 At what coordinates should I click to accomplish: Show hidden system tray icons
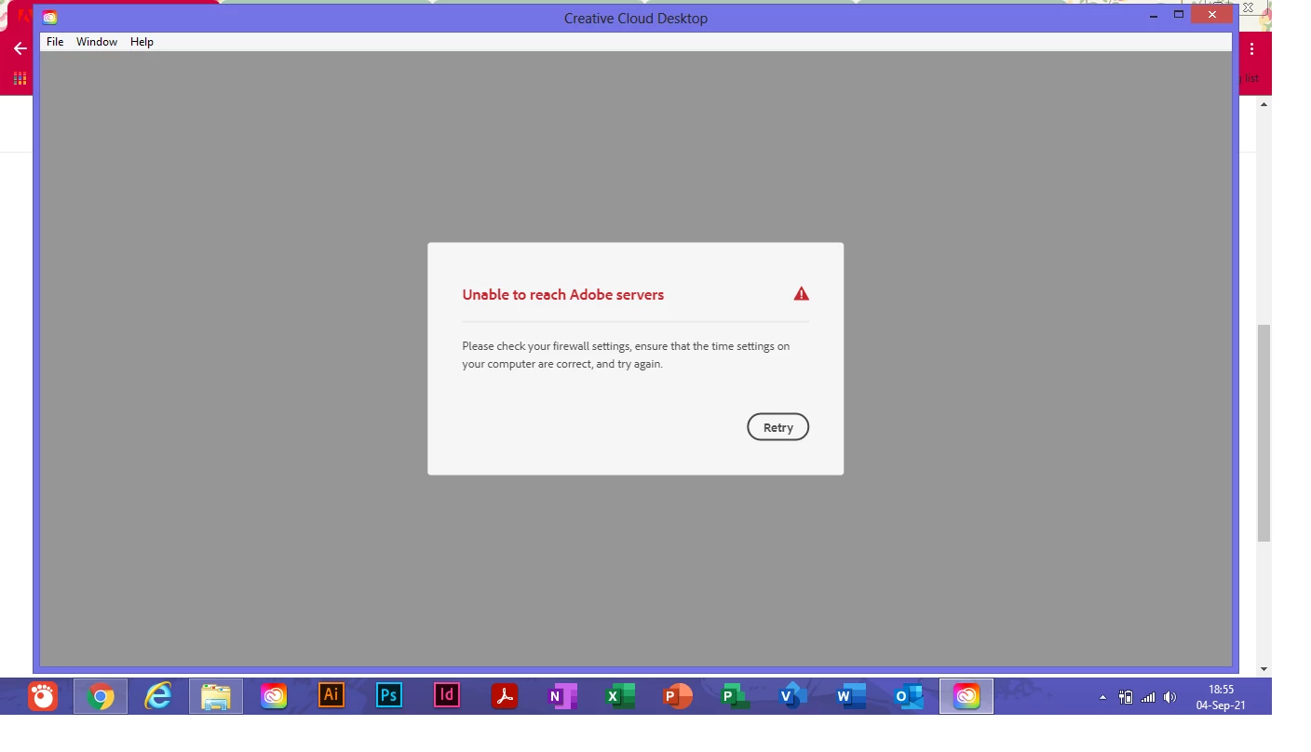[1103, 697]
